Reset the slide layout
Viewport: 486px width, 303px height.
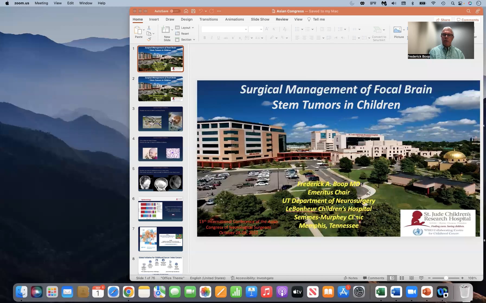182,34
